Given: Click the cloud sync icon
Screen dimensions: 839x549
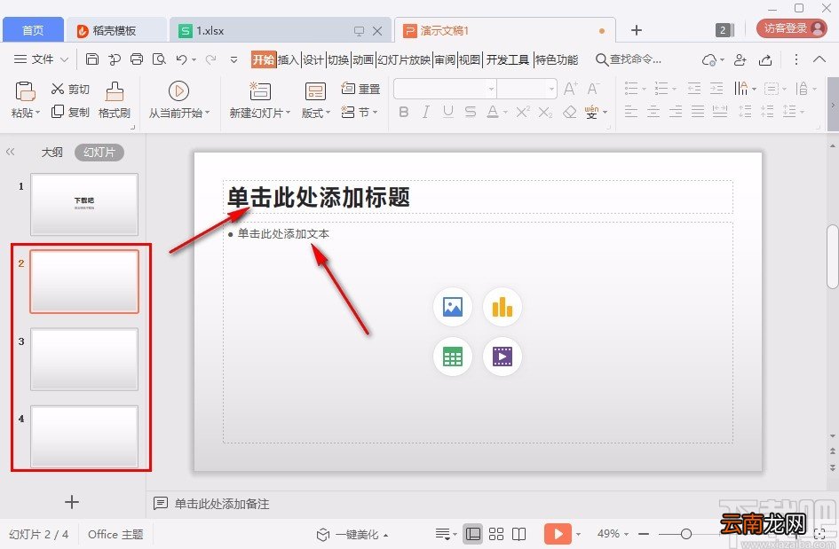Looking at the screenshot, I should [x=709, y=60].
